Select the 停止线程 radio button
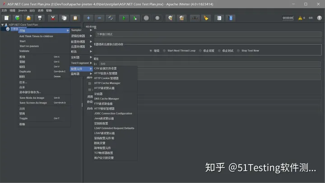 tap(200, 51)
